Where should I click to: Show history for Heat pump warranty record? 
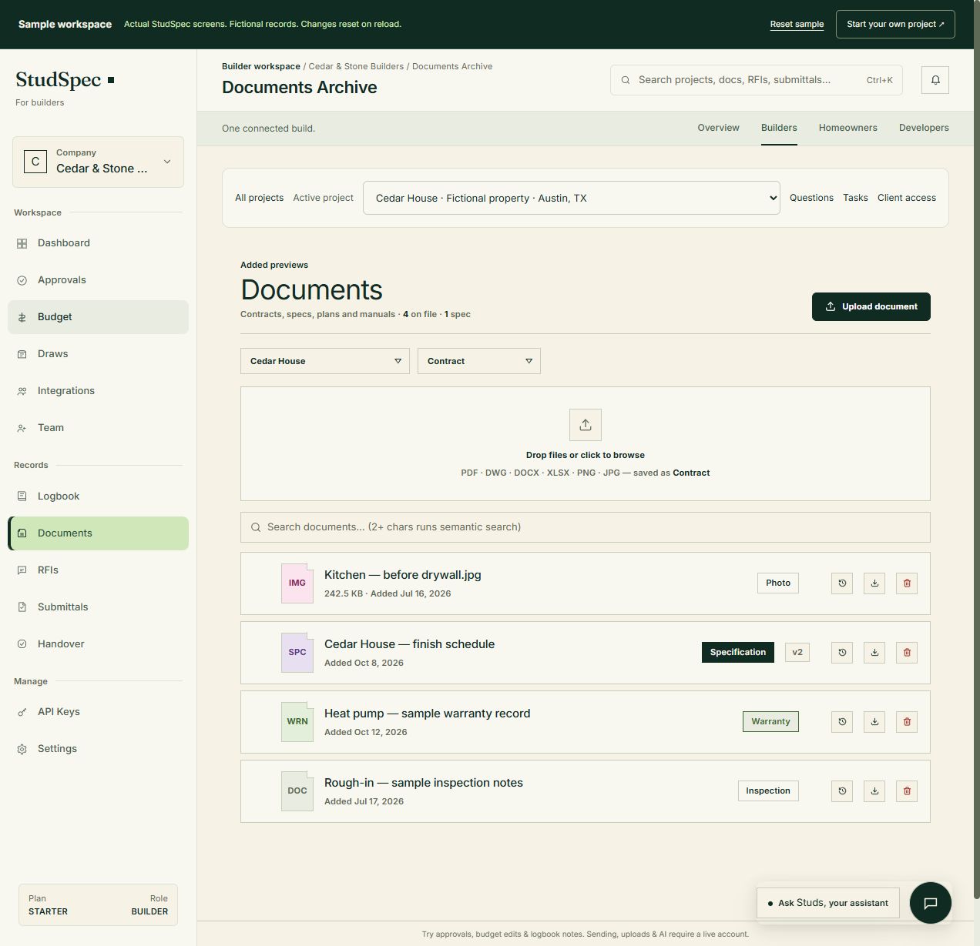click(842, 722)
